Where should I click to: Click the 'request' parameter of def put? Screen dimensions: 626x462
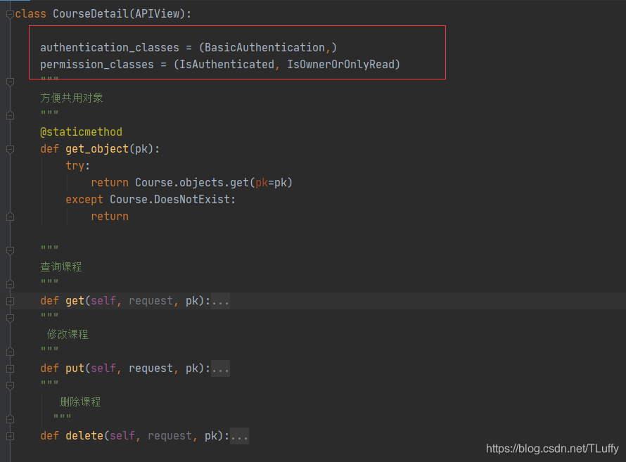point(151,368)
